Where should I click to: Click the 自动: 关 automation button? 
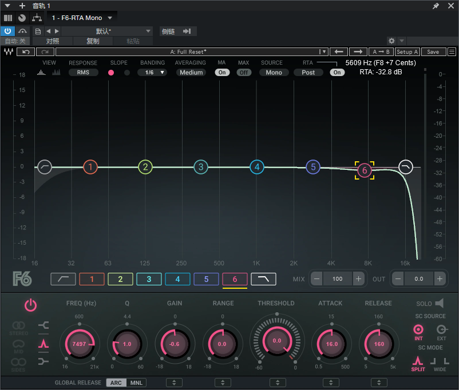coord(15,41)
